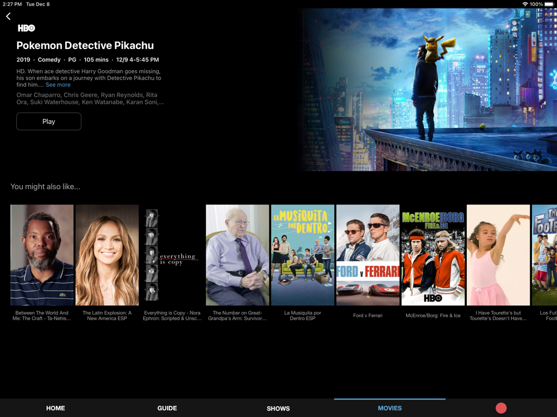Open The Number on Great-Grandpa's Arm poster
The image size is (557, 417).
pyautogui.click(x=237, y=255)
